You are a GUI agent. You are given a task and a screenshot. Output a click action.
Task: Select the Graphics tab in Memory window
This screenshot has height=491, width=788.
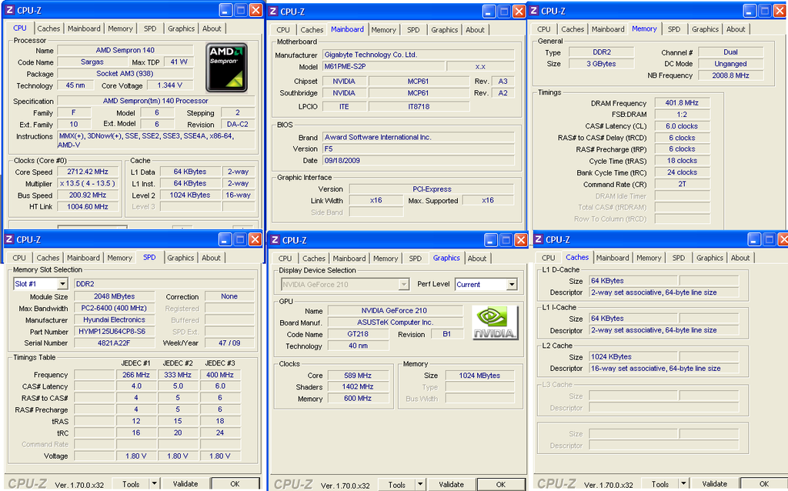pyautogui.click(x=705, y=29)
